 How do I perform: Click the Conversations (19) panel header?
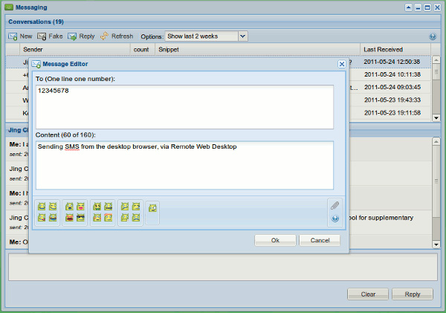[223, 22]
